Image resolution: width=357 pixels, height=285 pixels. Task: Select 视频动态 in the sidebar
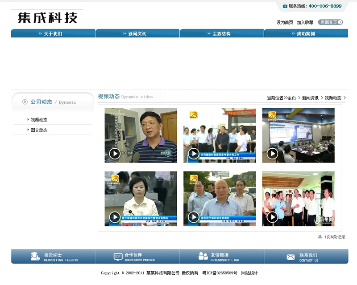point(39,120)
